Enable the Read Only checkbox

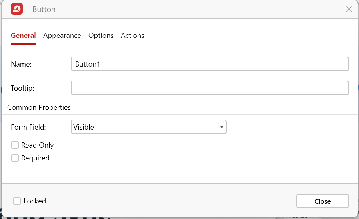point(15,145)
